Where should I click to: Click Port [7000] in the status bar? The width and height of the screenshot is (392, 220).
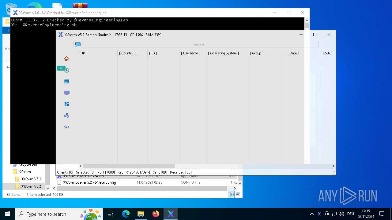106,172
